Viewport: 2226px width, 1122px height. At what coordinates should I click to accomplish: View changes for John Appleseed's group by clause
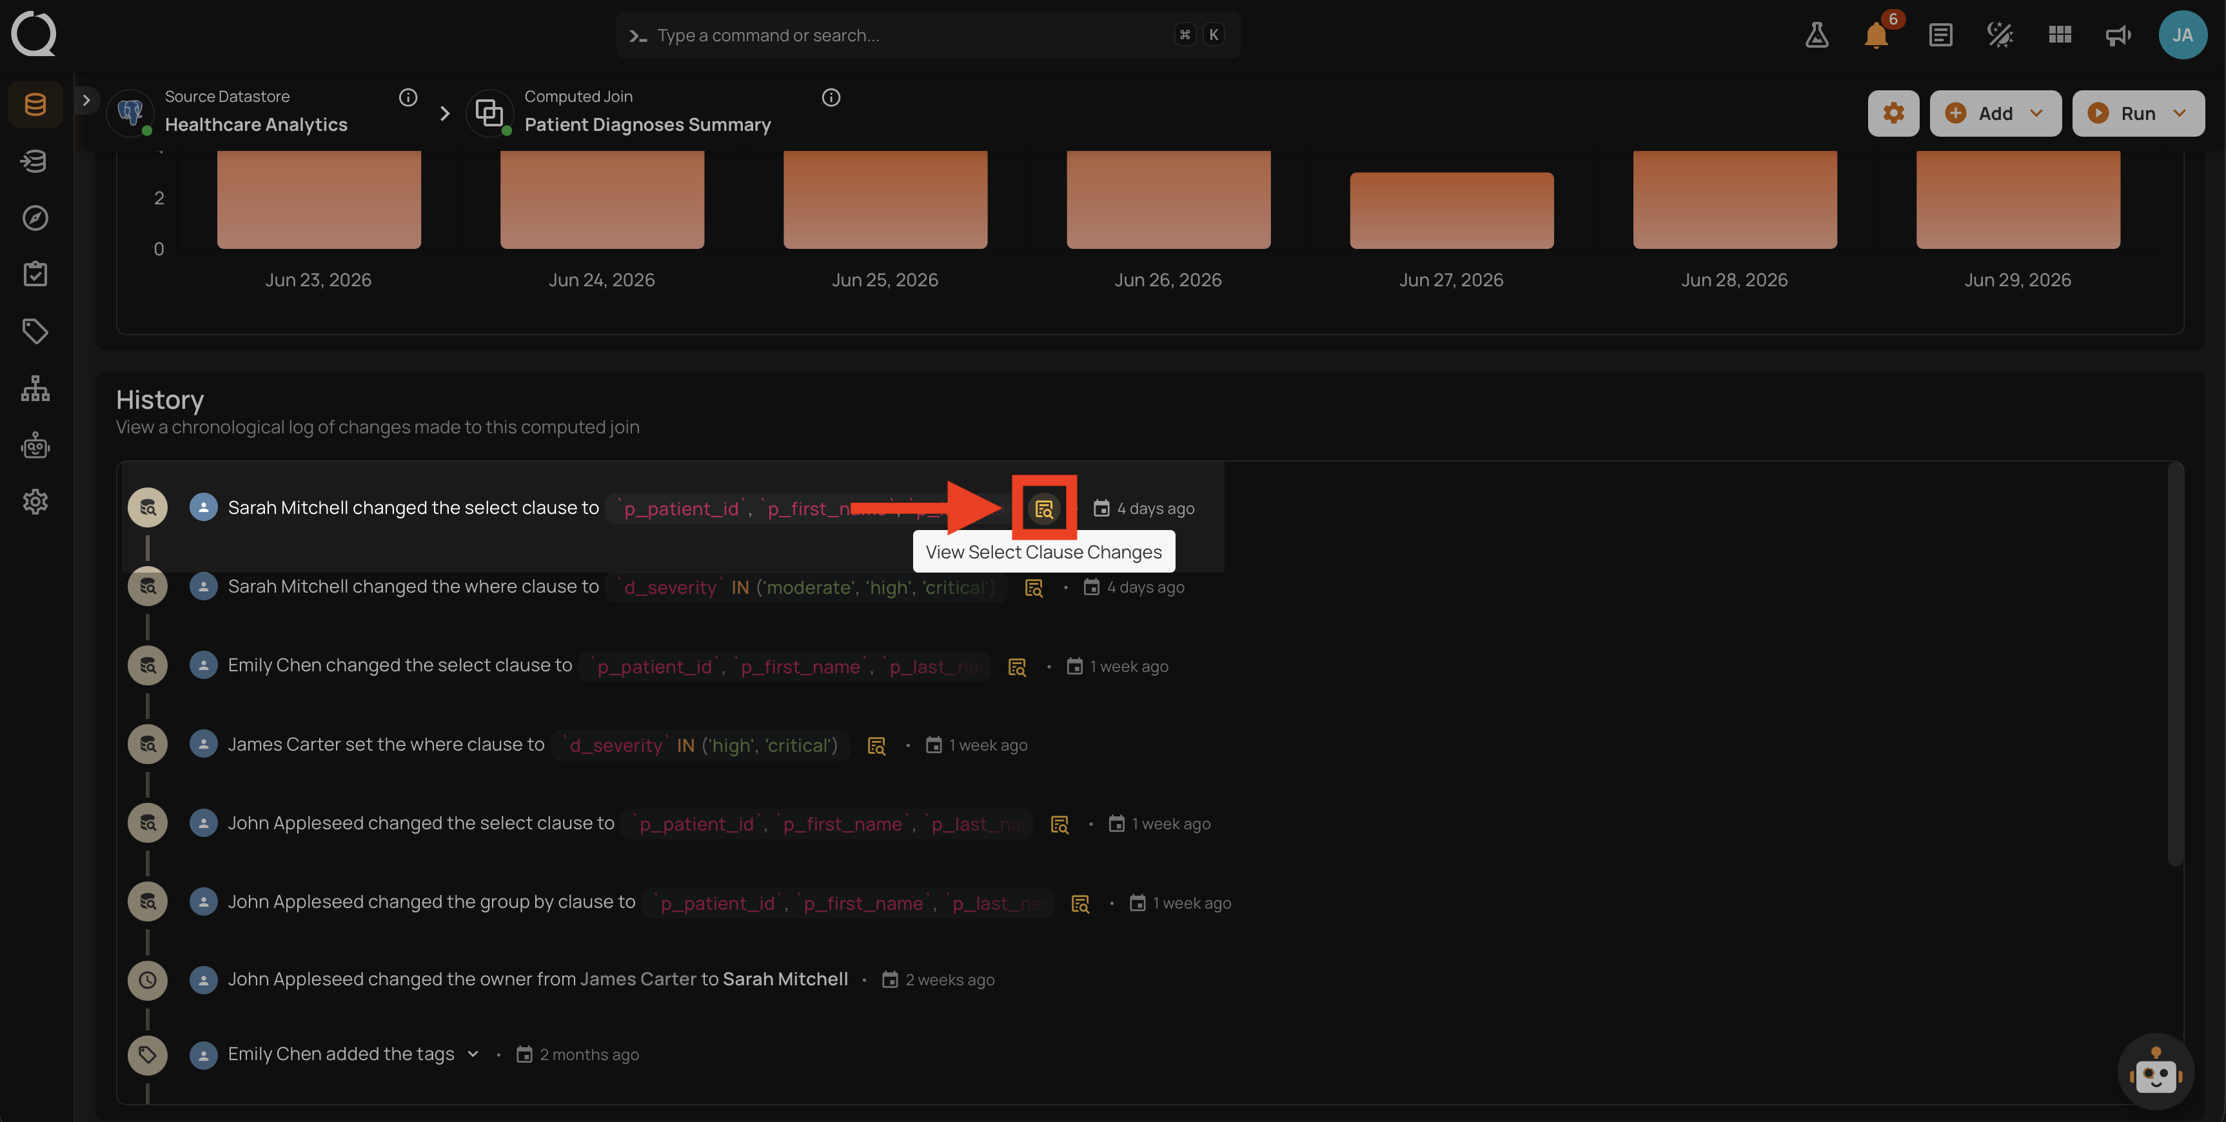coord(1080,904)
